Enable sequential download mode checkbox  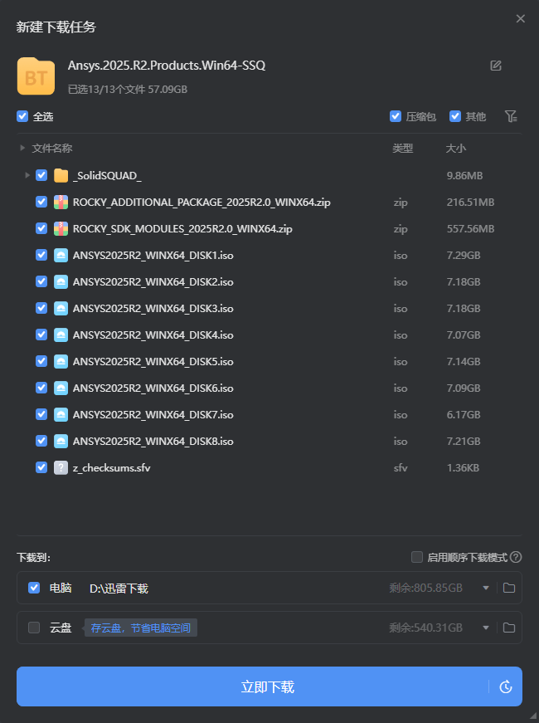point(417,557)
